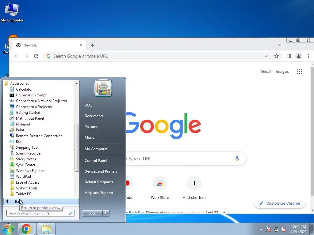
Task: Show hidden tray icons arrow
Action: click(x=261, y=229)
